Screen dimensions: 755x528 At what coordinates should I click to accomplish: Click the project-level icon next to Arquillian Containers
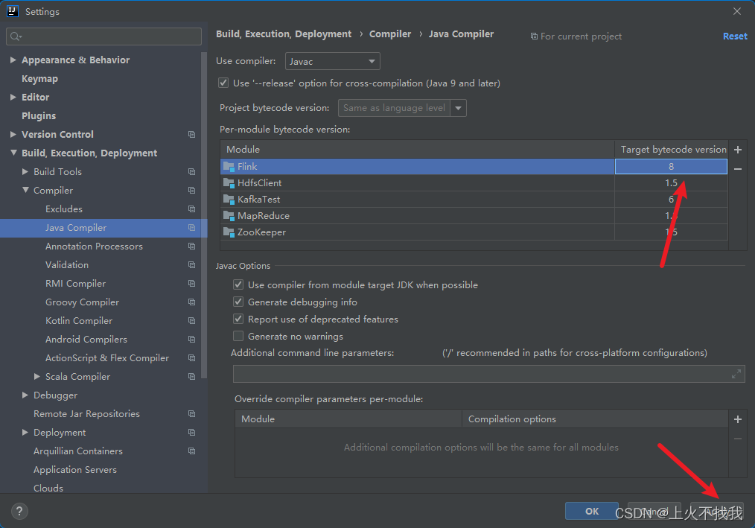click(x=191, y=451)
